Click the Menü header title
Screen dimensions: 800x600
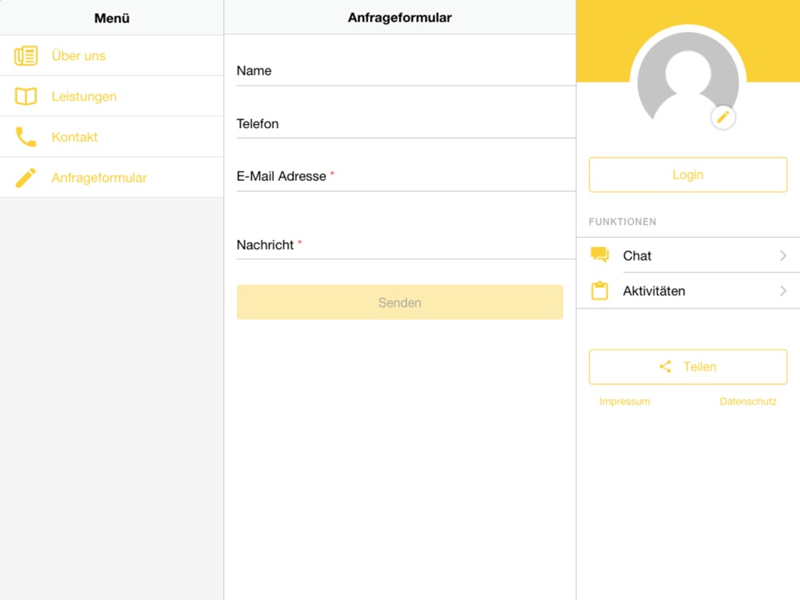(112, 18)
